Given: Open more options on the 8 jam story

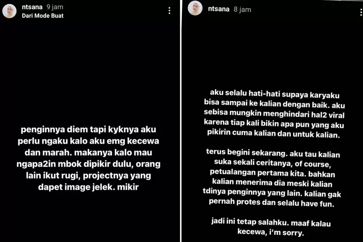Looking at the screenshot, I should [x=361, y=12].
